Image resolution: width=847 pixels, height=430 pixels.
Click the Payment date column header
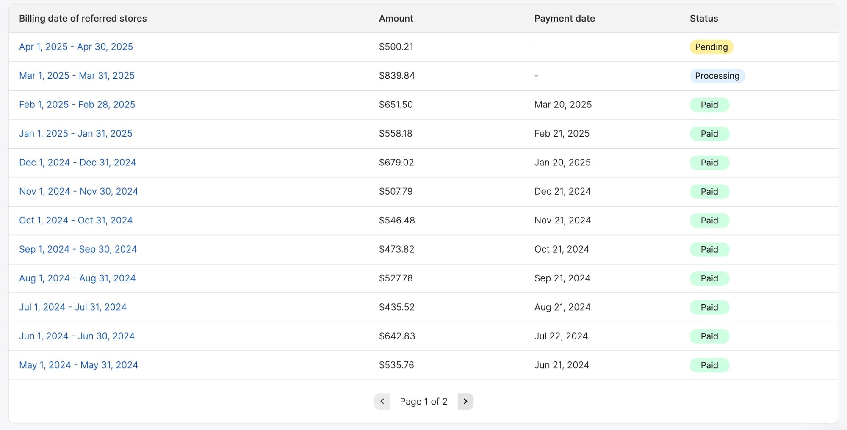click(x=565, y=19)
